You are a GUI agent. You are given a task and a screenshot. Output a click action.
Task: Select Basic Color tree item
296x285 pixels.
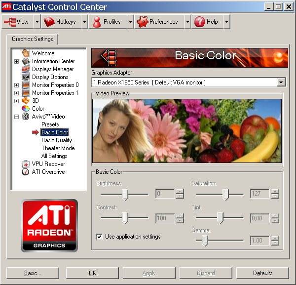[55, 132]
